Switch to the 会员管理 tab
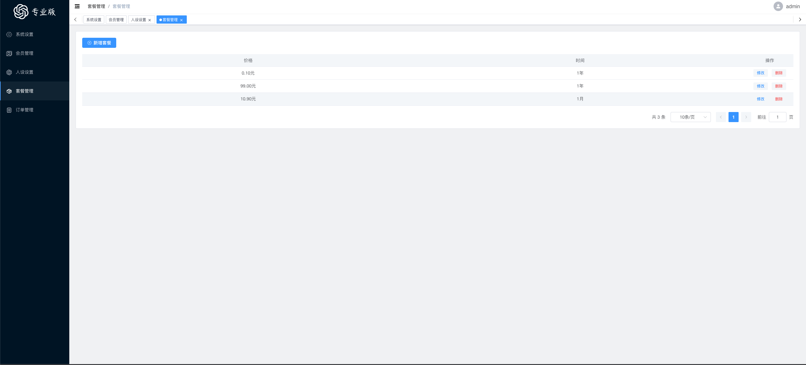The width and height of the screenshot is (806, 365). tap(116, 20)
